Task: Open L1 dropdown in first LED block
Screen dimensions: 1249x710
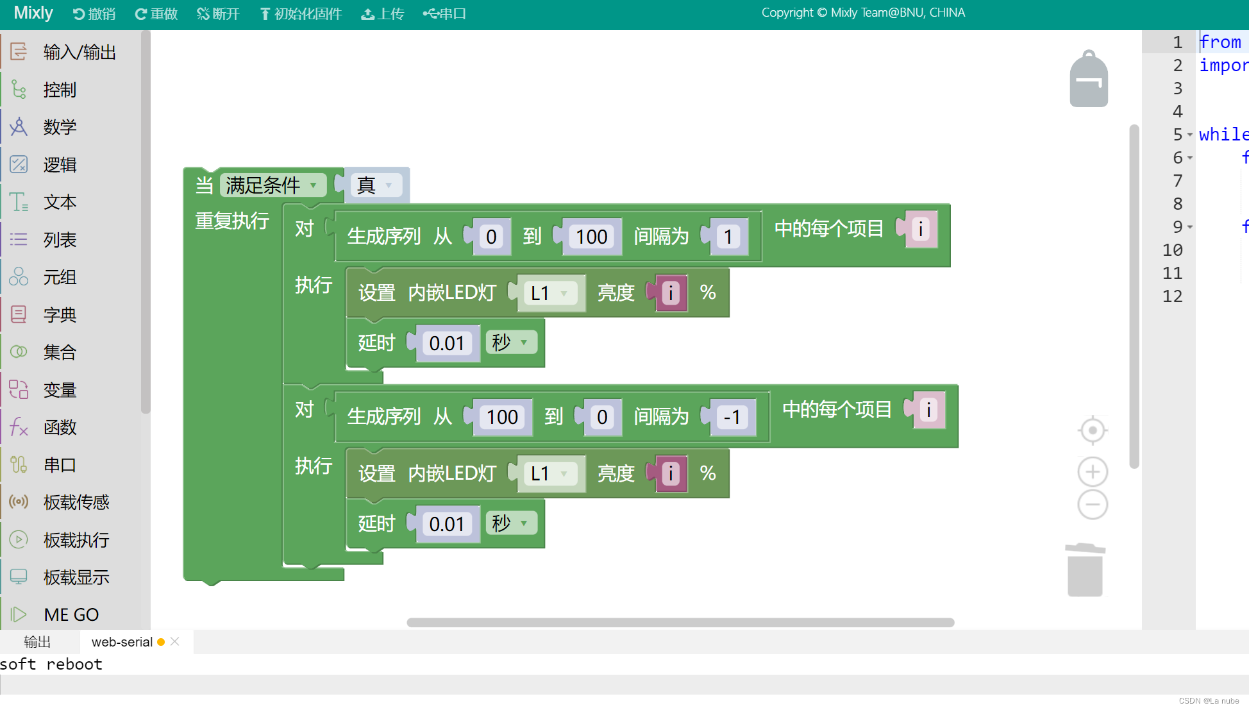Action: [551, 293]
